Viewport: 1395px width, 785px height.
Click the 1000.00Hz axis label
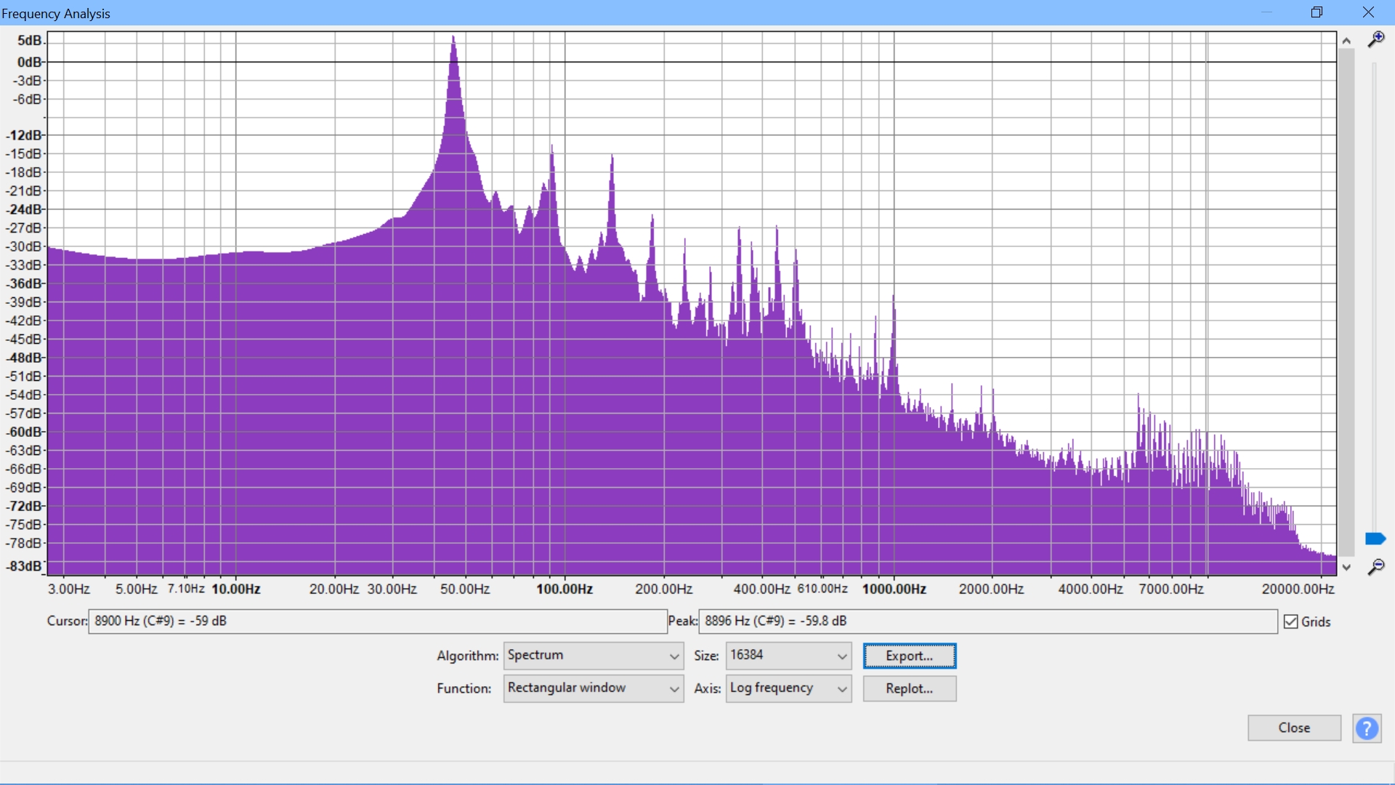click(894, 589)
